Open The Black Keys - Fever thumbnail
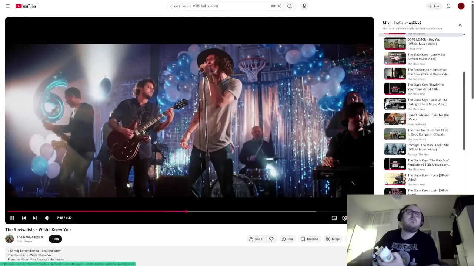 click(x=395, y=179)
